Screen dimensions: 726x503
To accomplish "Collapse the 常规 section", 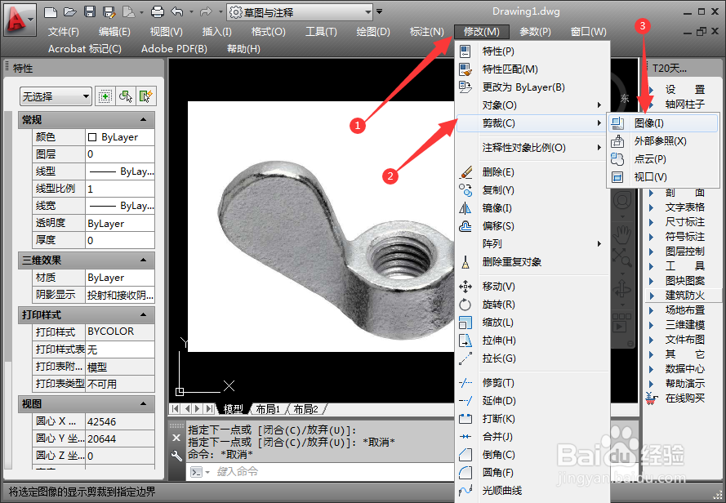I will (143, 119).
